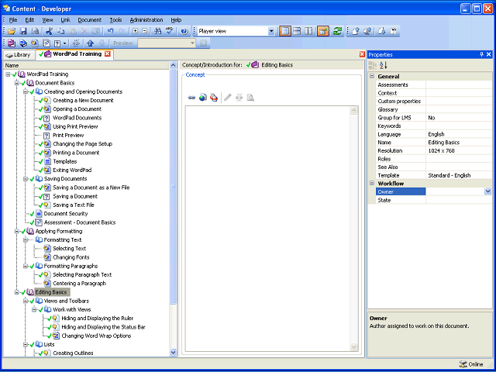This screenshot has width=496, height=372.
Task: Sort properties alphabetically with the A-Z icon
Action: tap(384, 65)
